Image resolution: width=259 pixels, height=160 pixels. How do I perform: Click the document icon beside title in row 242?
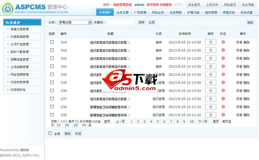(x=129, y=59)
